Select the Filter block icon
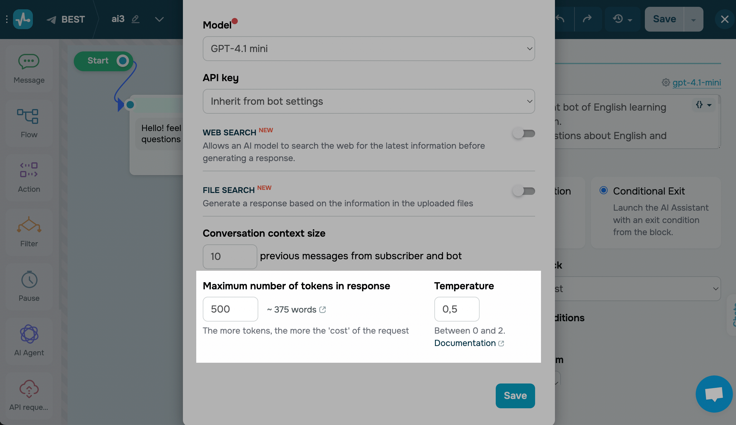 pos(29,225)
